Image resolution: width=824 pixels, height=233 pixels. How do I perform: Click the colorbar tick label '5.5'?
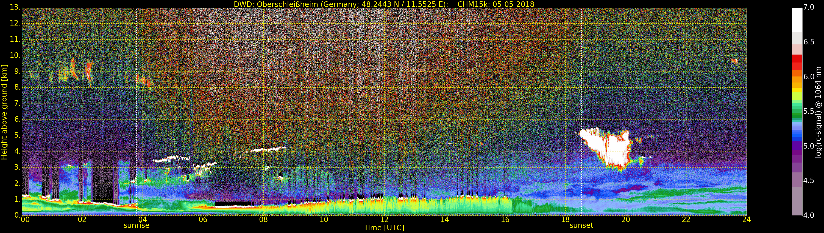click(x=809, y=111)
